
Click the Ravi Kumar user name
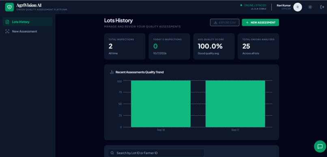(284, 5)
